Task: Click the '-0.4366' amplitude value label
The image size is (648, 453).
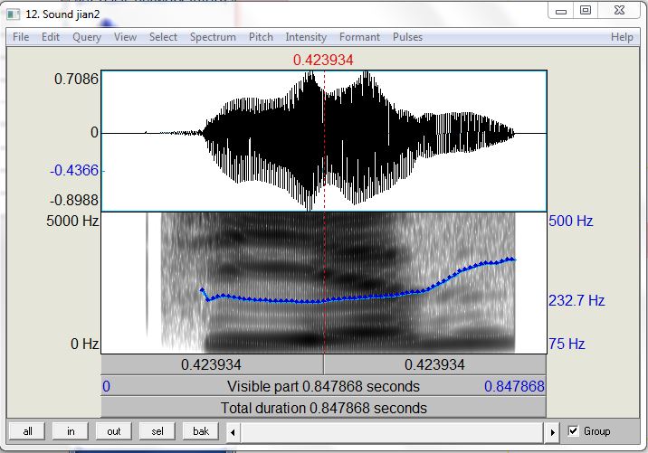Action: coord(74,170)
